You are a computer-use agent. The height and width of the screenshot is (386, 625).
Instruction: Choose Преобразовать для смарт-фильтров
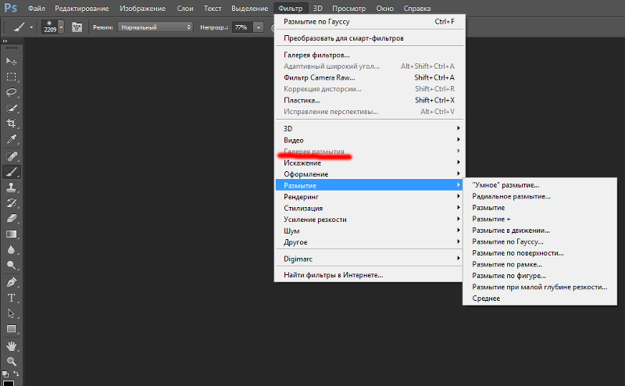(x=370, y=38)
